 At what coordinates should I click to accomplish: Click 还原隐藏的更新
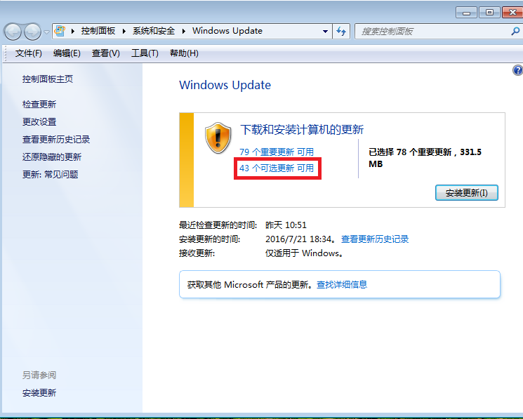[x=52, y=157]
